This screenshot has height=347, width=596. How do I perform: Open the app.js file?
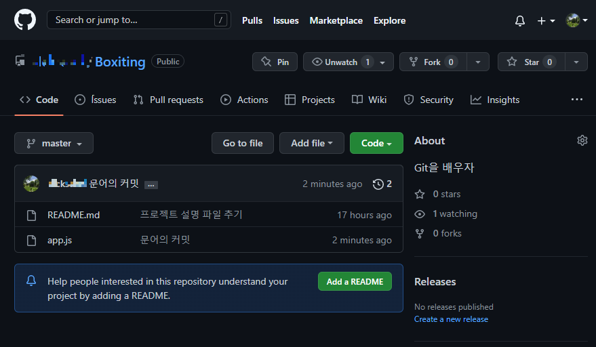[60, 240]
